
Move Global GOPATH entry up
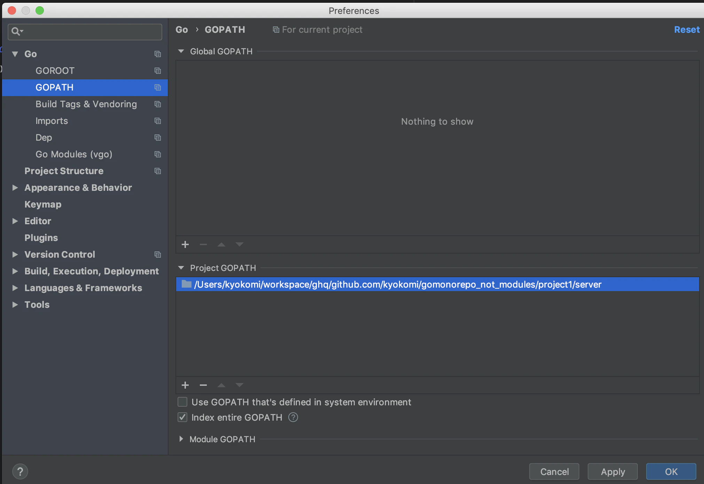point(221,244)
